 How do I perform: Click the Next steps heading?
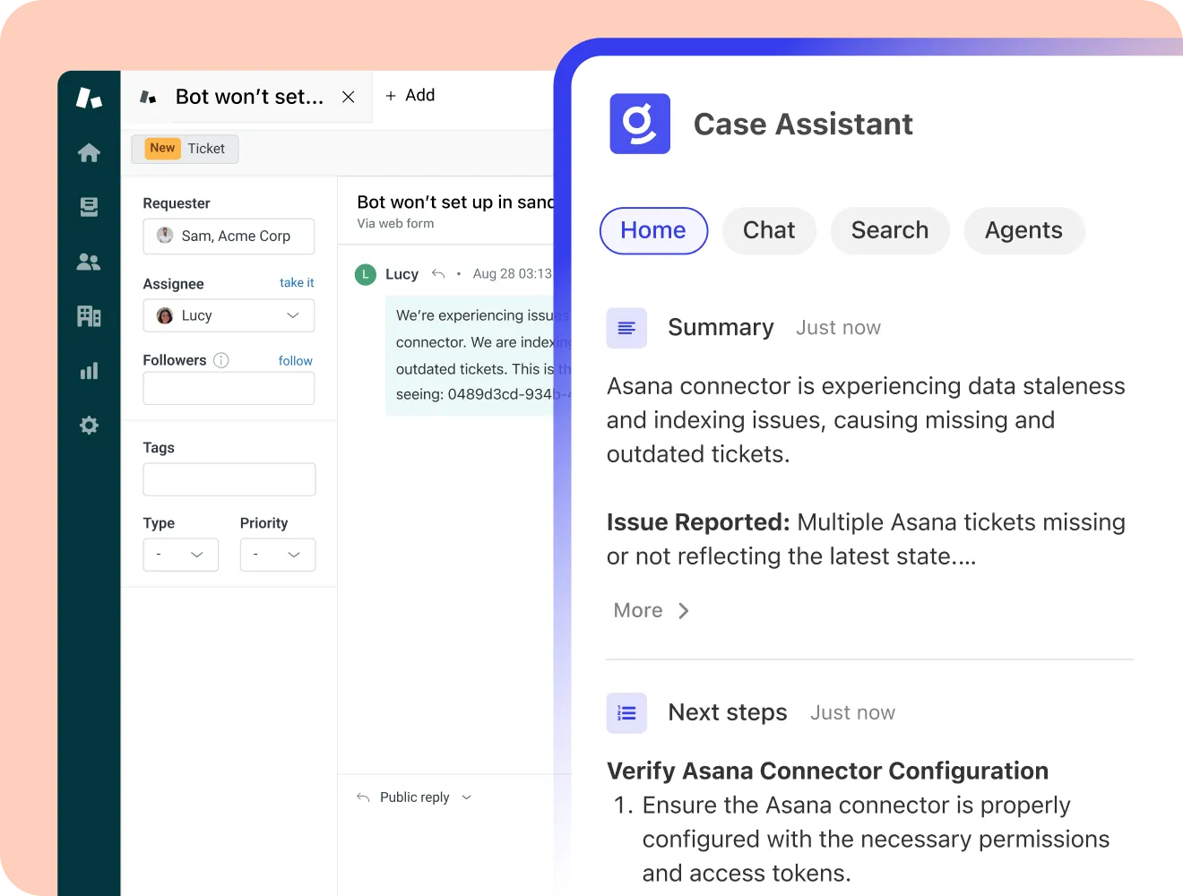[728, 713]
